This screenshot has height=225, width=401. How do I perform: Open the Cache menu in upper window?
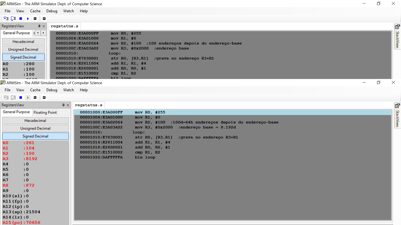[35, 11]
